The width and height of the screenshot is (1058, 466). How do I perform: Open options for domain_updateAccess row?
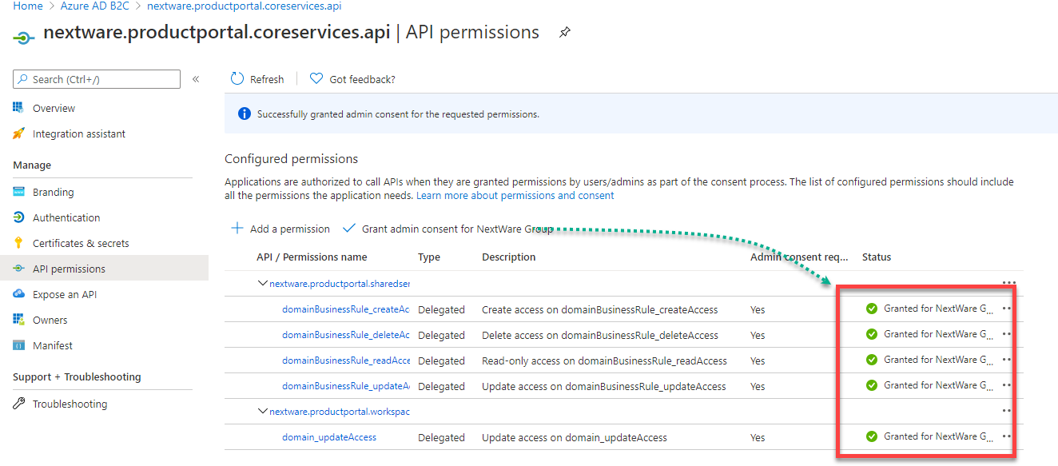click(x=1007, y=436)
